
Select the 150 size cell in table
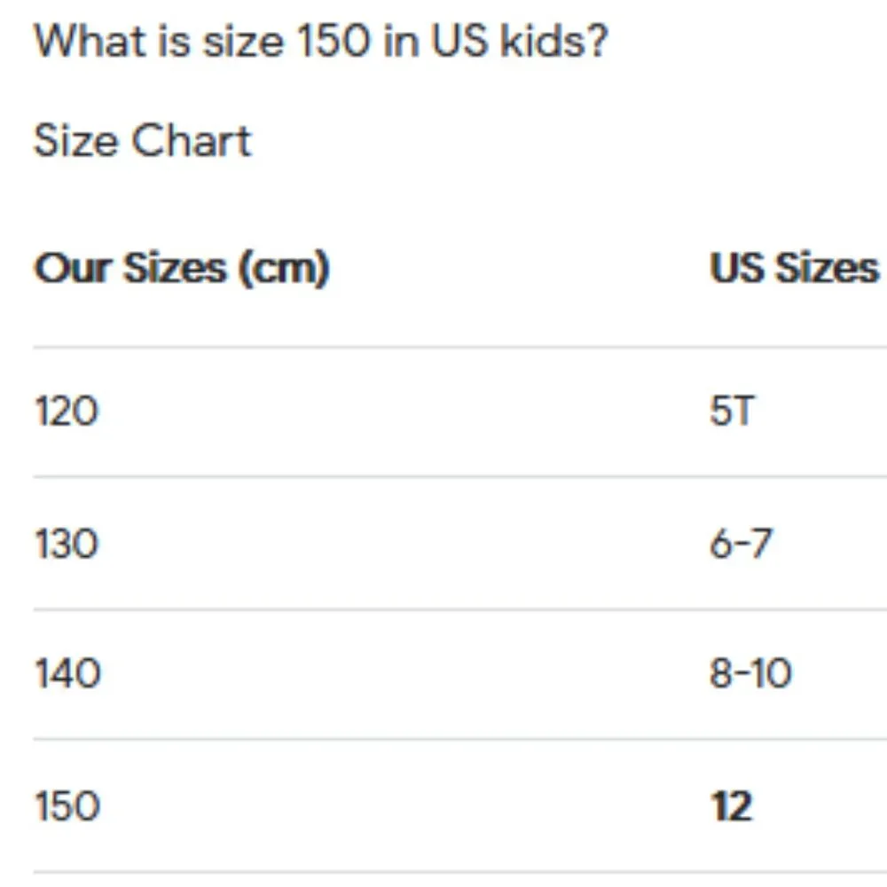(x=68, y=806)
